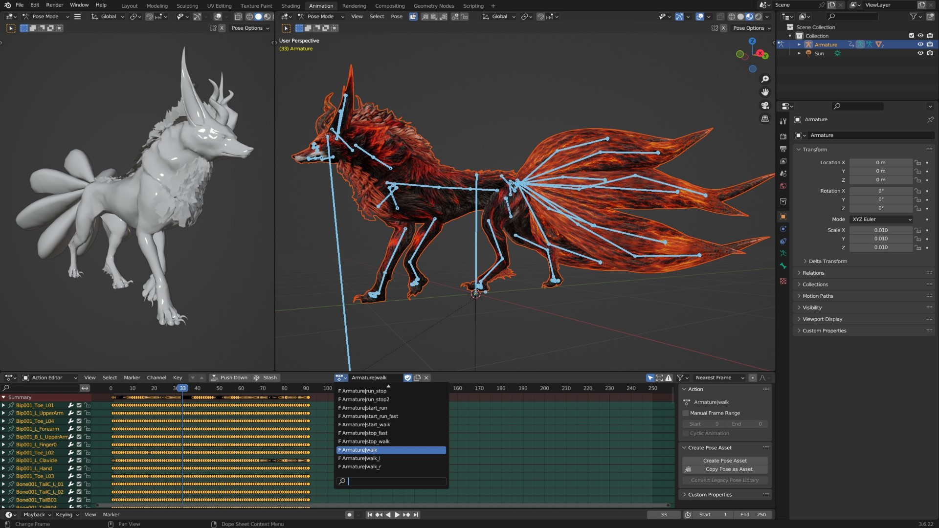Open the Render properties tab icon
Image resolution: width=939 pixels, height=528 pixels.
[x=783, y=136]
